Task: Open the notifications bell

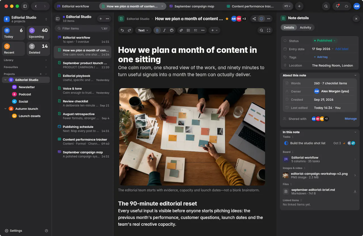Action: [337, 6]
